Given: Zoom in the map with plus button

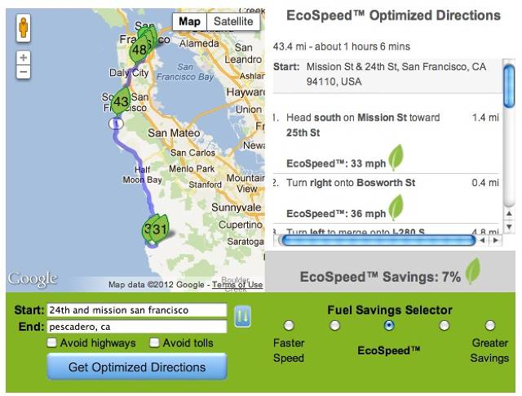Looking at the screenshot, I should (24, 58).
